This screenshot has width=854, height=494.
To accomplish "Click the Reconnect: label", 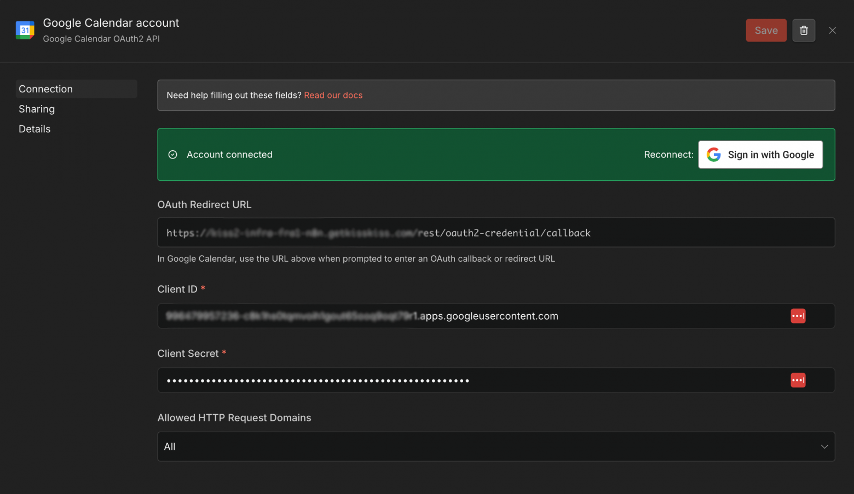I will tap(668, 155).
